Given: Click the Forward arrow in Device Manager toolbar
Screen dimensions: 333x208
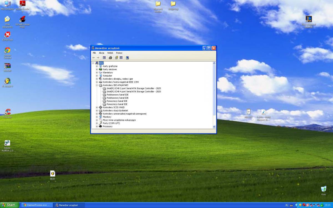Looking at the screenshot, I should coord(98,58).
